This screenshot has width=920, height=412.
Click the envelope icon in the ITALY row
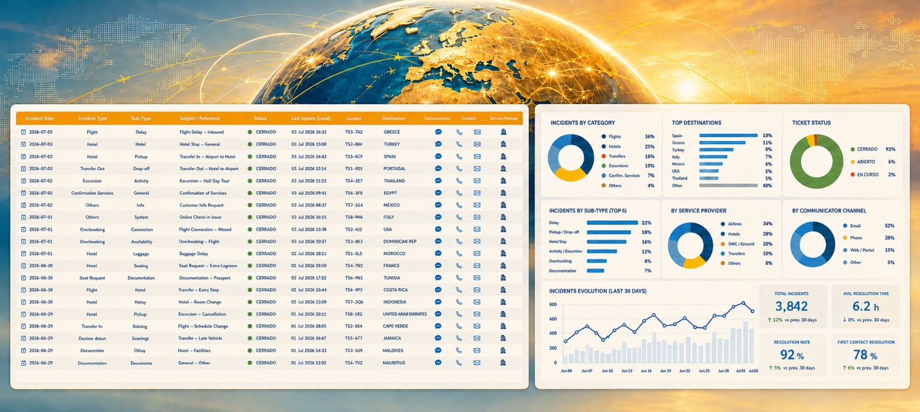click(477, 217)
